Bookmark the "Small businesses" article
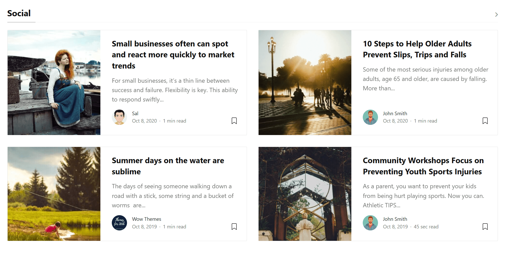The image size is (506, 253). pos(234,121)
